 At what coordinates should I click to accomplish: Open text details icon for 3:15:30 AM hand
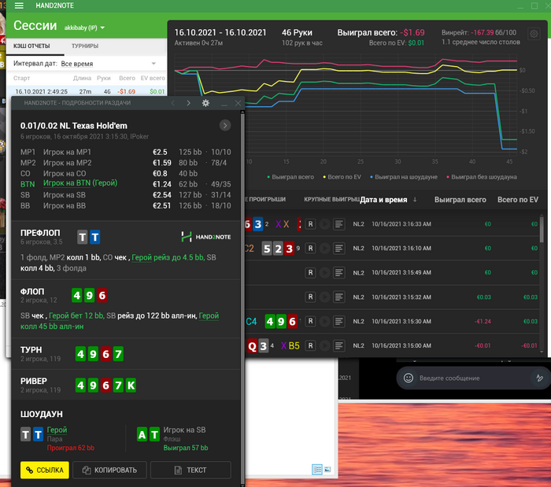[338, 321]
